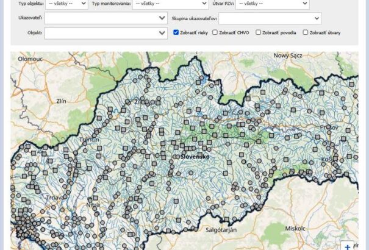
Task: Tick the Zobraziť útvary checkbox
Action: click(306, 32)
